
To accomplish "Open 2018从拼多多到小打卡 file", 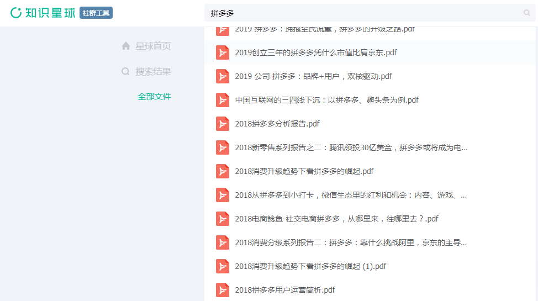I will coord(351,195).
